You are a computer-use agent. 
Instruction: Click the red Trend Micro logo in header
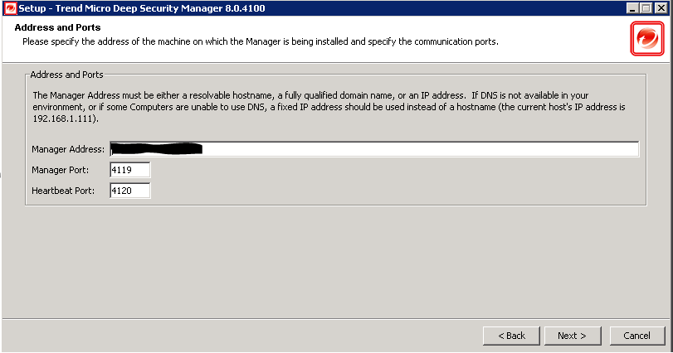pos(647,39)
